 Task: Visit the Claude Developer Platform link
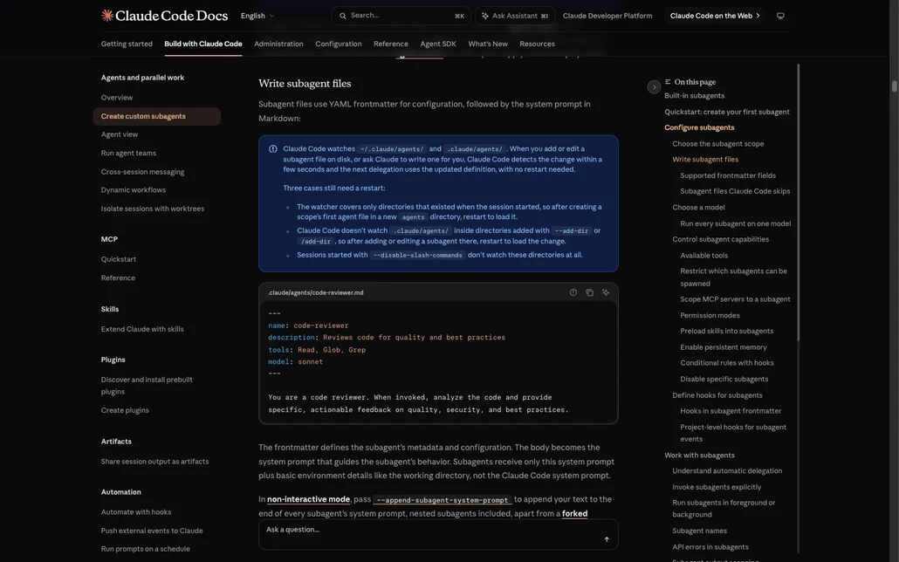click(607, 16)
